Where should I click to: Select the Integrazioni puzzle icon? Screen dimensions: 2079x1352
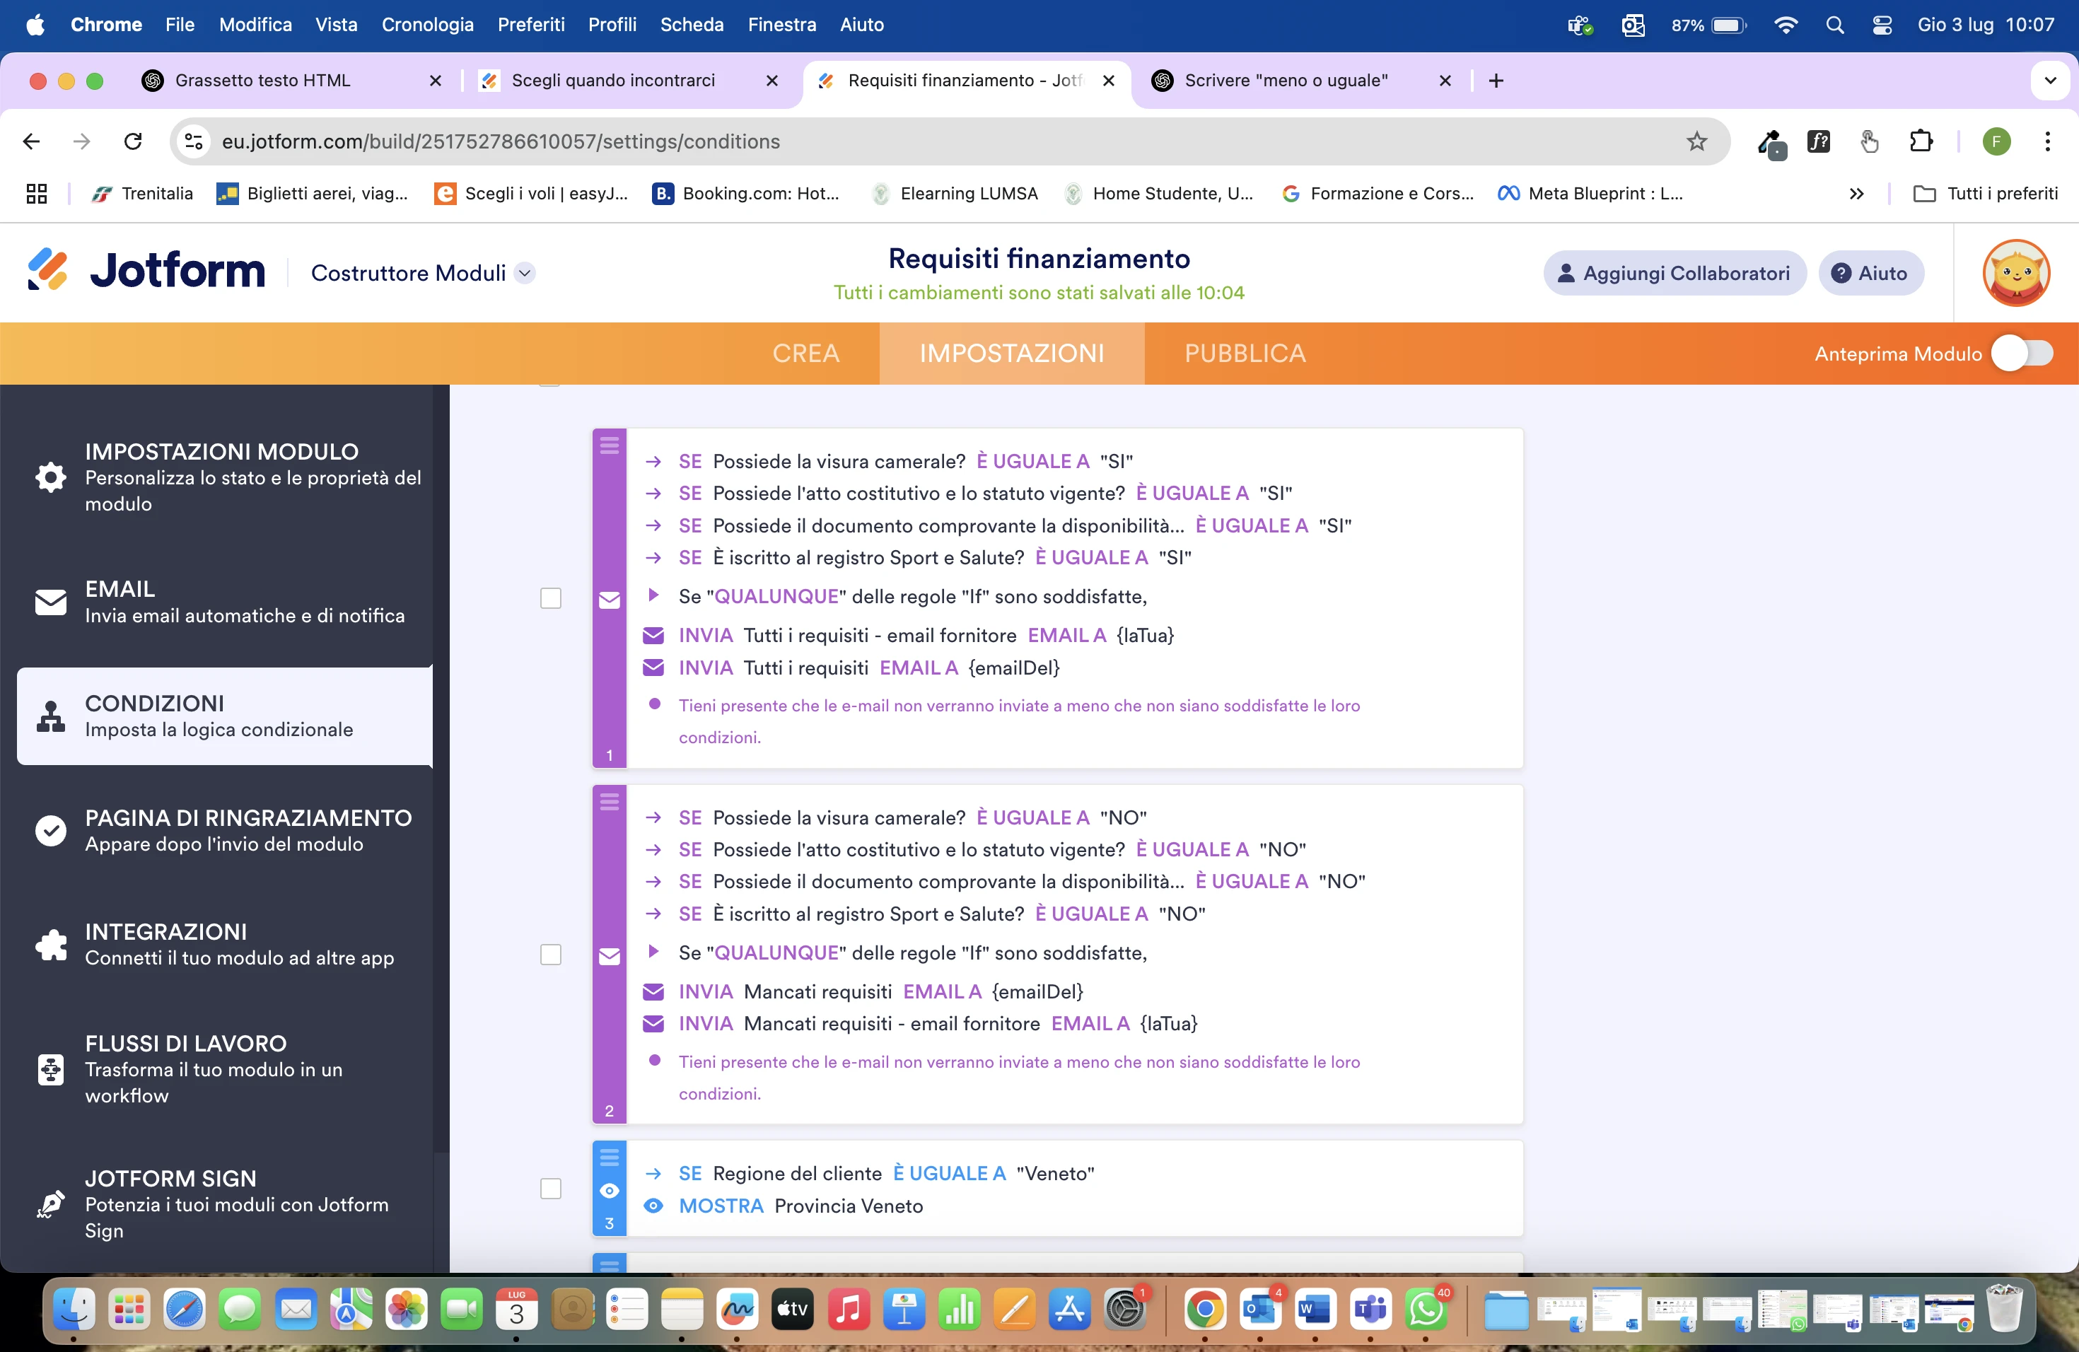49,946
